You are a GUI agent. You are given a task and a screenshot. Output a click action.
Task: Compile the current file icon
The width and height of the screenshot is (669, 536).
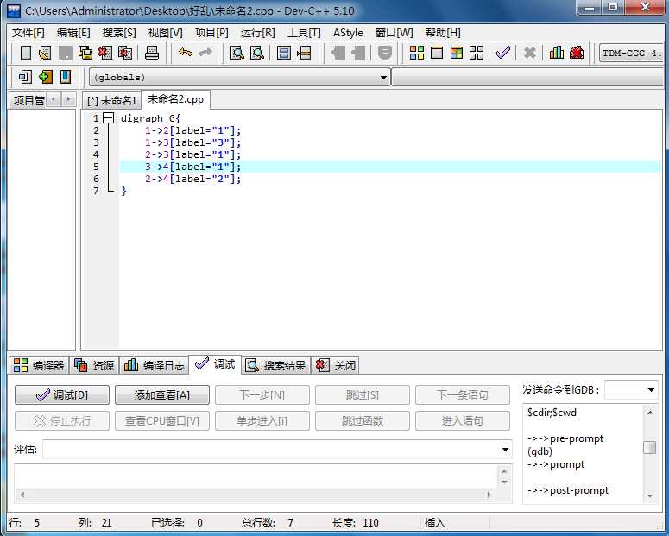[416, 53]
